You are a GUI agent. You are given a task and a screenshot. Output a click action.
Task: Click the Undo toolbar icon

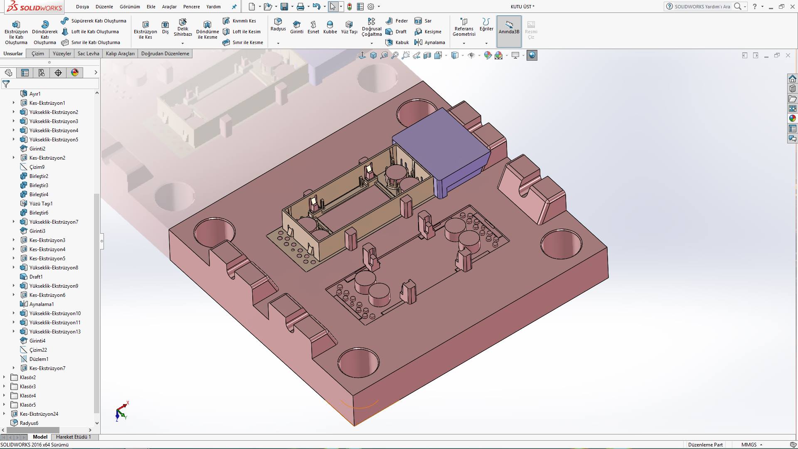317,7
